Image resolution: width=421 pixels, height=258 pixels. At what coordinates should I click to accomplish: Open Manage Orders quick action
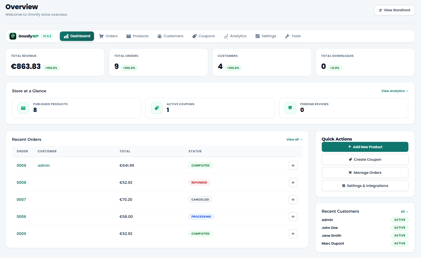click(x=365, y=173)
